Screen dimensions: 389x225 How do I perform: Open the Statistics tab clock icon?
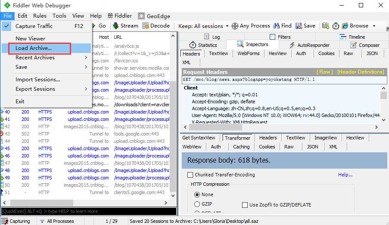point(193,45)
